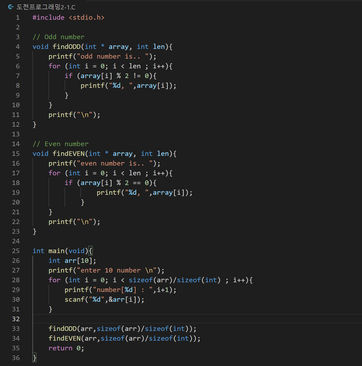Click the '==' operator on line 18
362x366 pixels.
tap(137, 183)
